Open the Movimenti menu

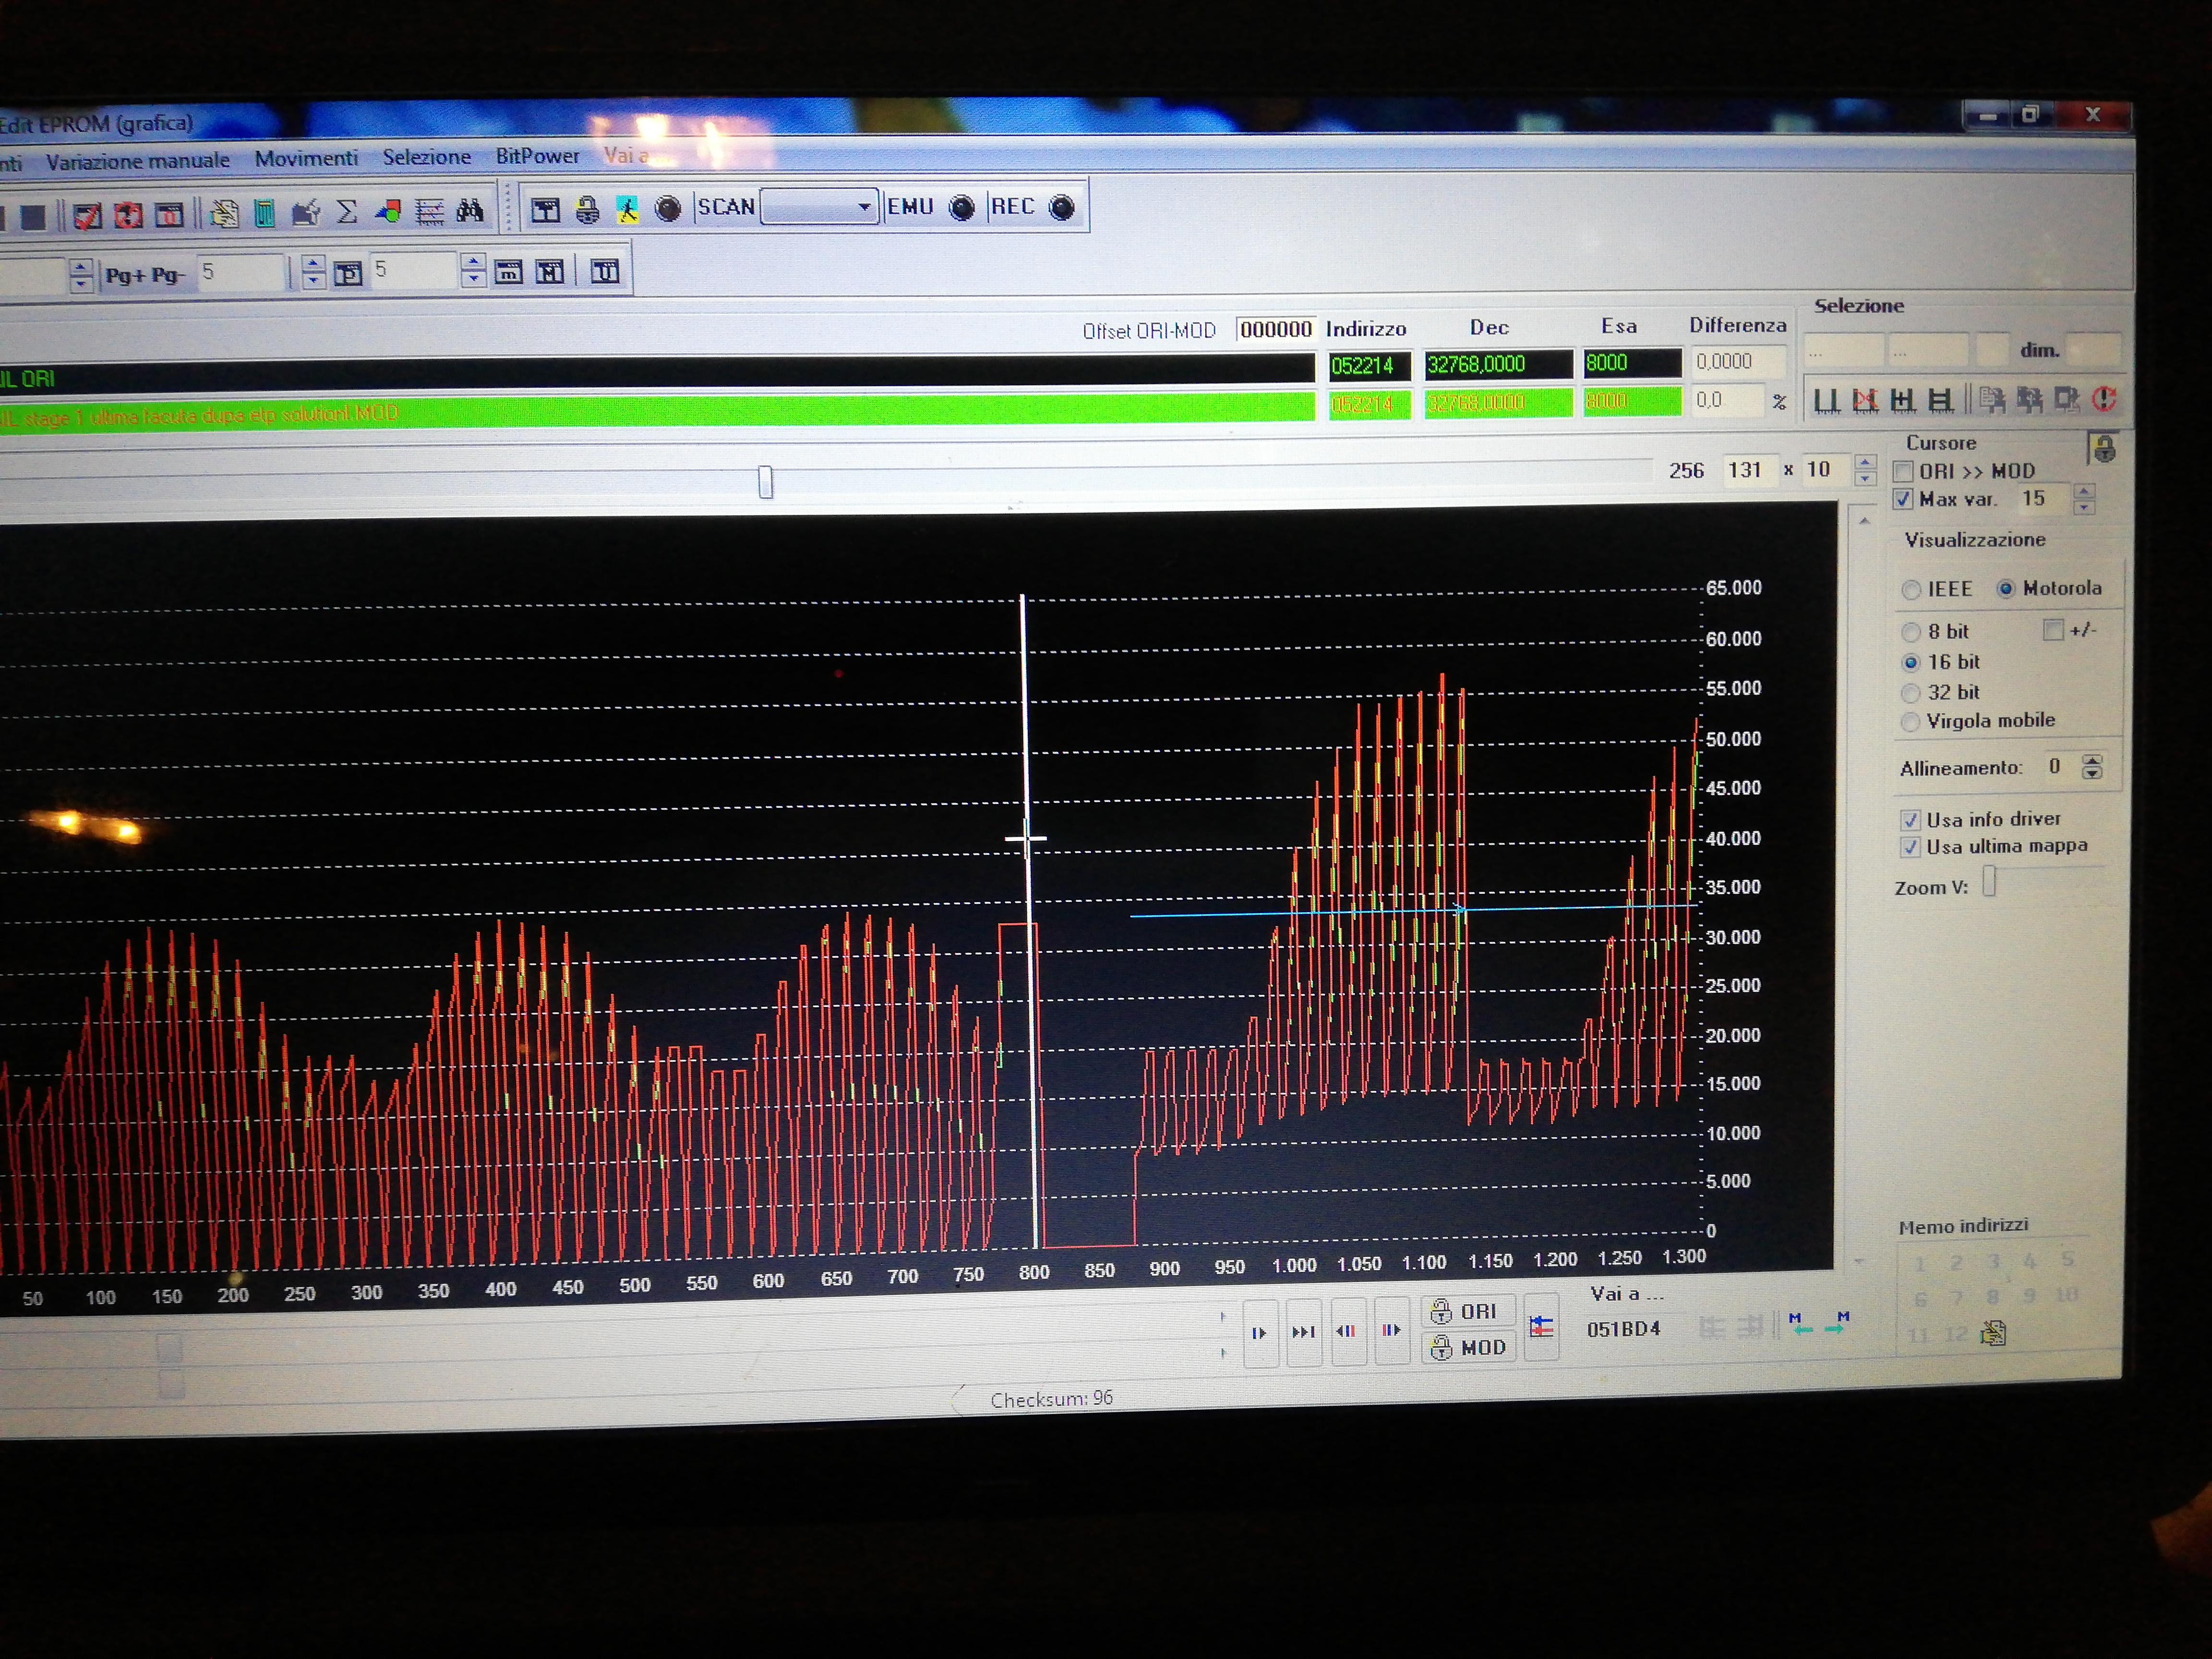tap(306, 158)
